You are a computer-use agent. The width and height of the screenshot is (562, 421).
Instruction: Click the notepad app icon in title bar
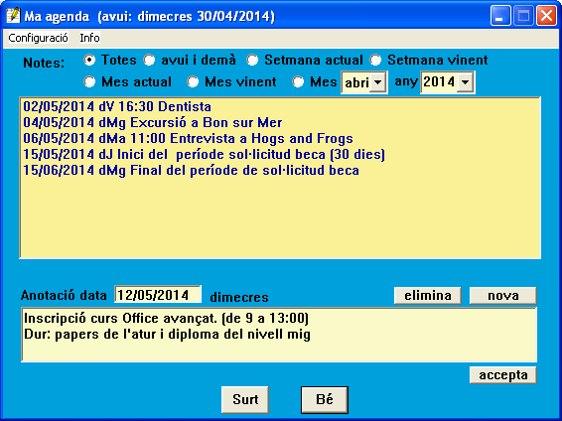click(13, 16)
